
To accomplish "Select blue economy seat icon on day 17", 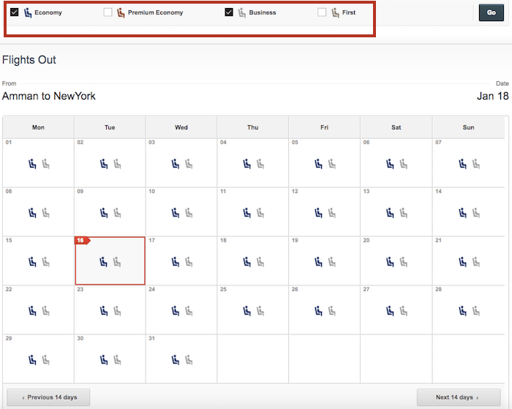I will 176,262.
